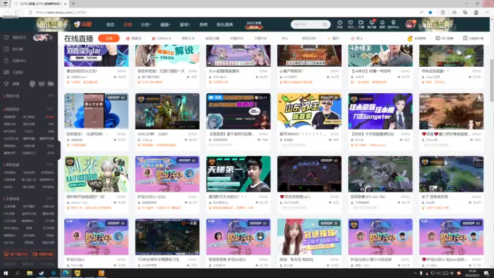Select the 全部 category tab
494x278 pixels.
click(x=109, y=38)
